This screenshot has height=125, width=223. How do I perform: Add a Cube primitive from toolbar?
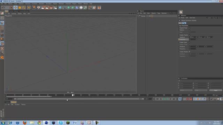pyautogui.click(x=60, y=8)
